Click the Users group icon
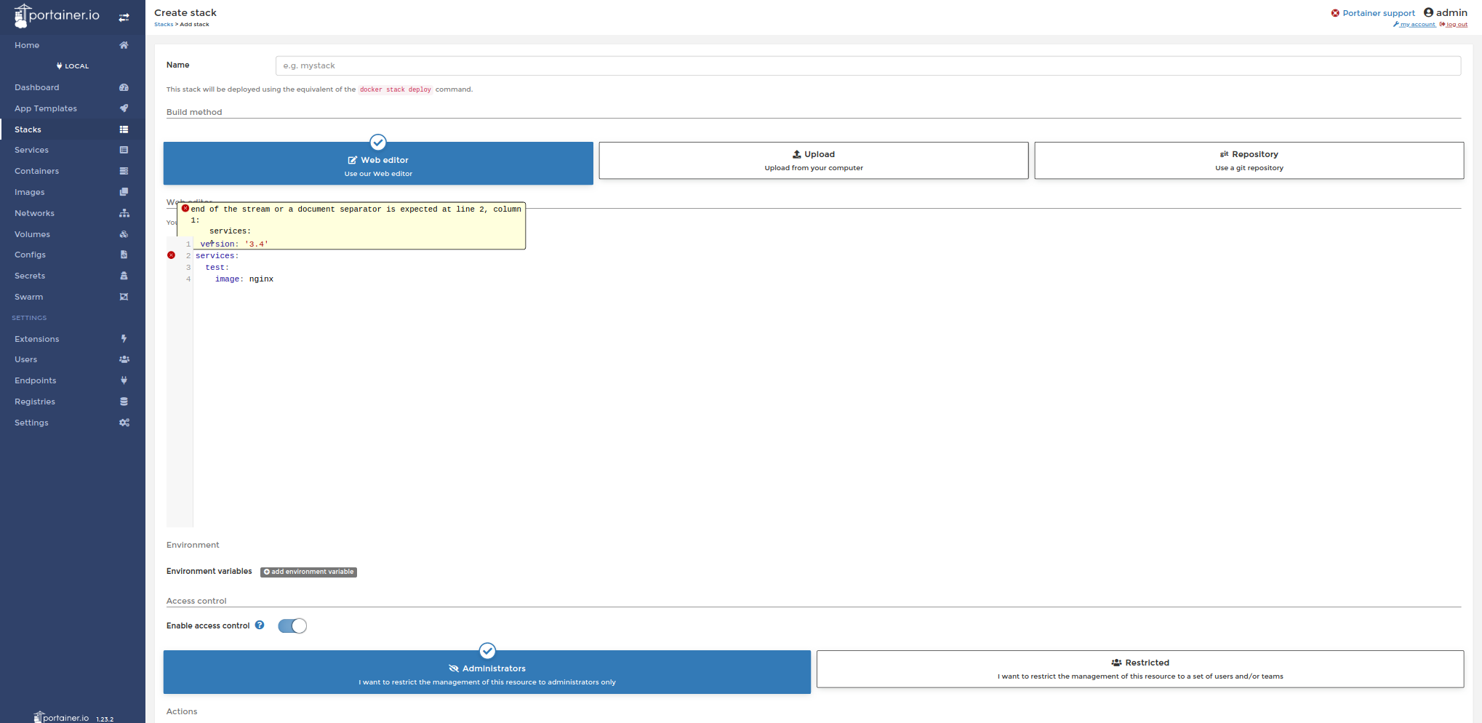The height and width of the screenshot is (723, 1482). pyautogui.click(x=124, y=359)
